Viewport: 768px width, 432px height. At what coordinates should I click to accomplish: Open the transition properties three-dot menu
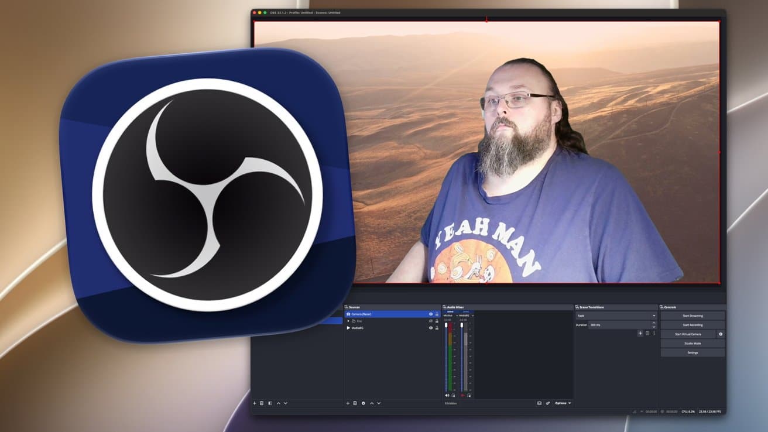click(x=654, y=333)
